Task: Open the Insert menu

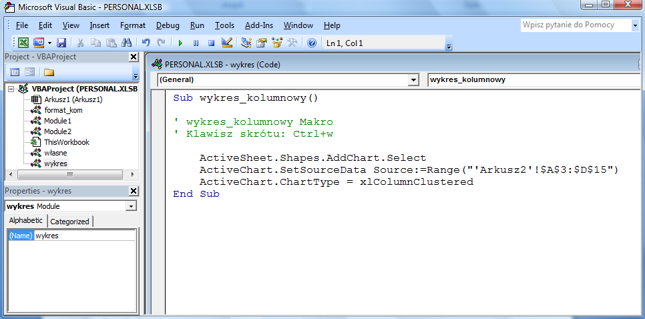Action: pos(99,25)
